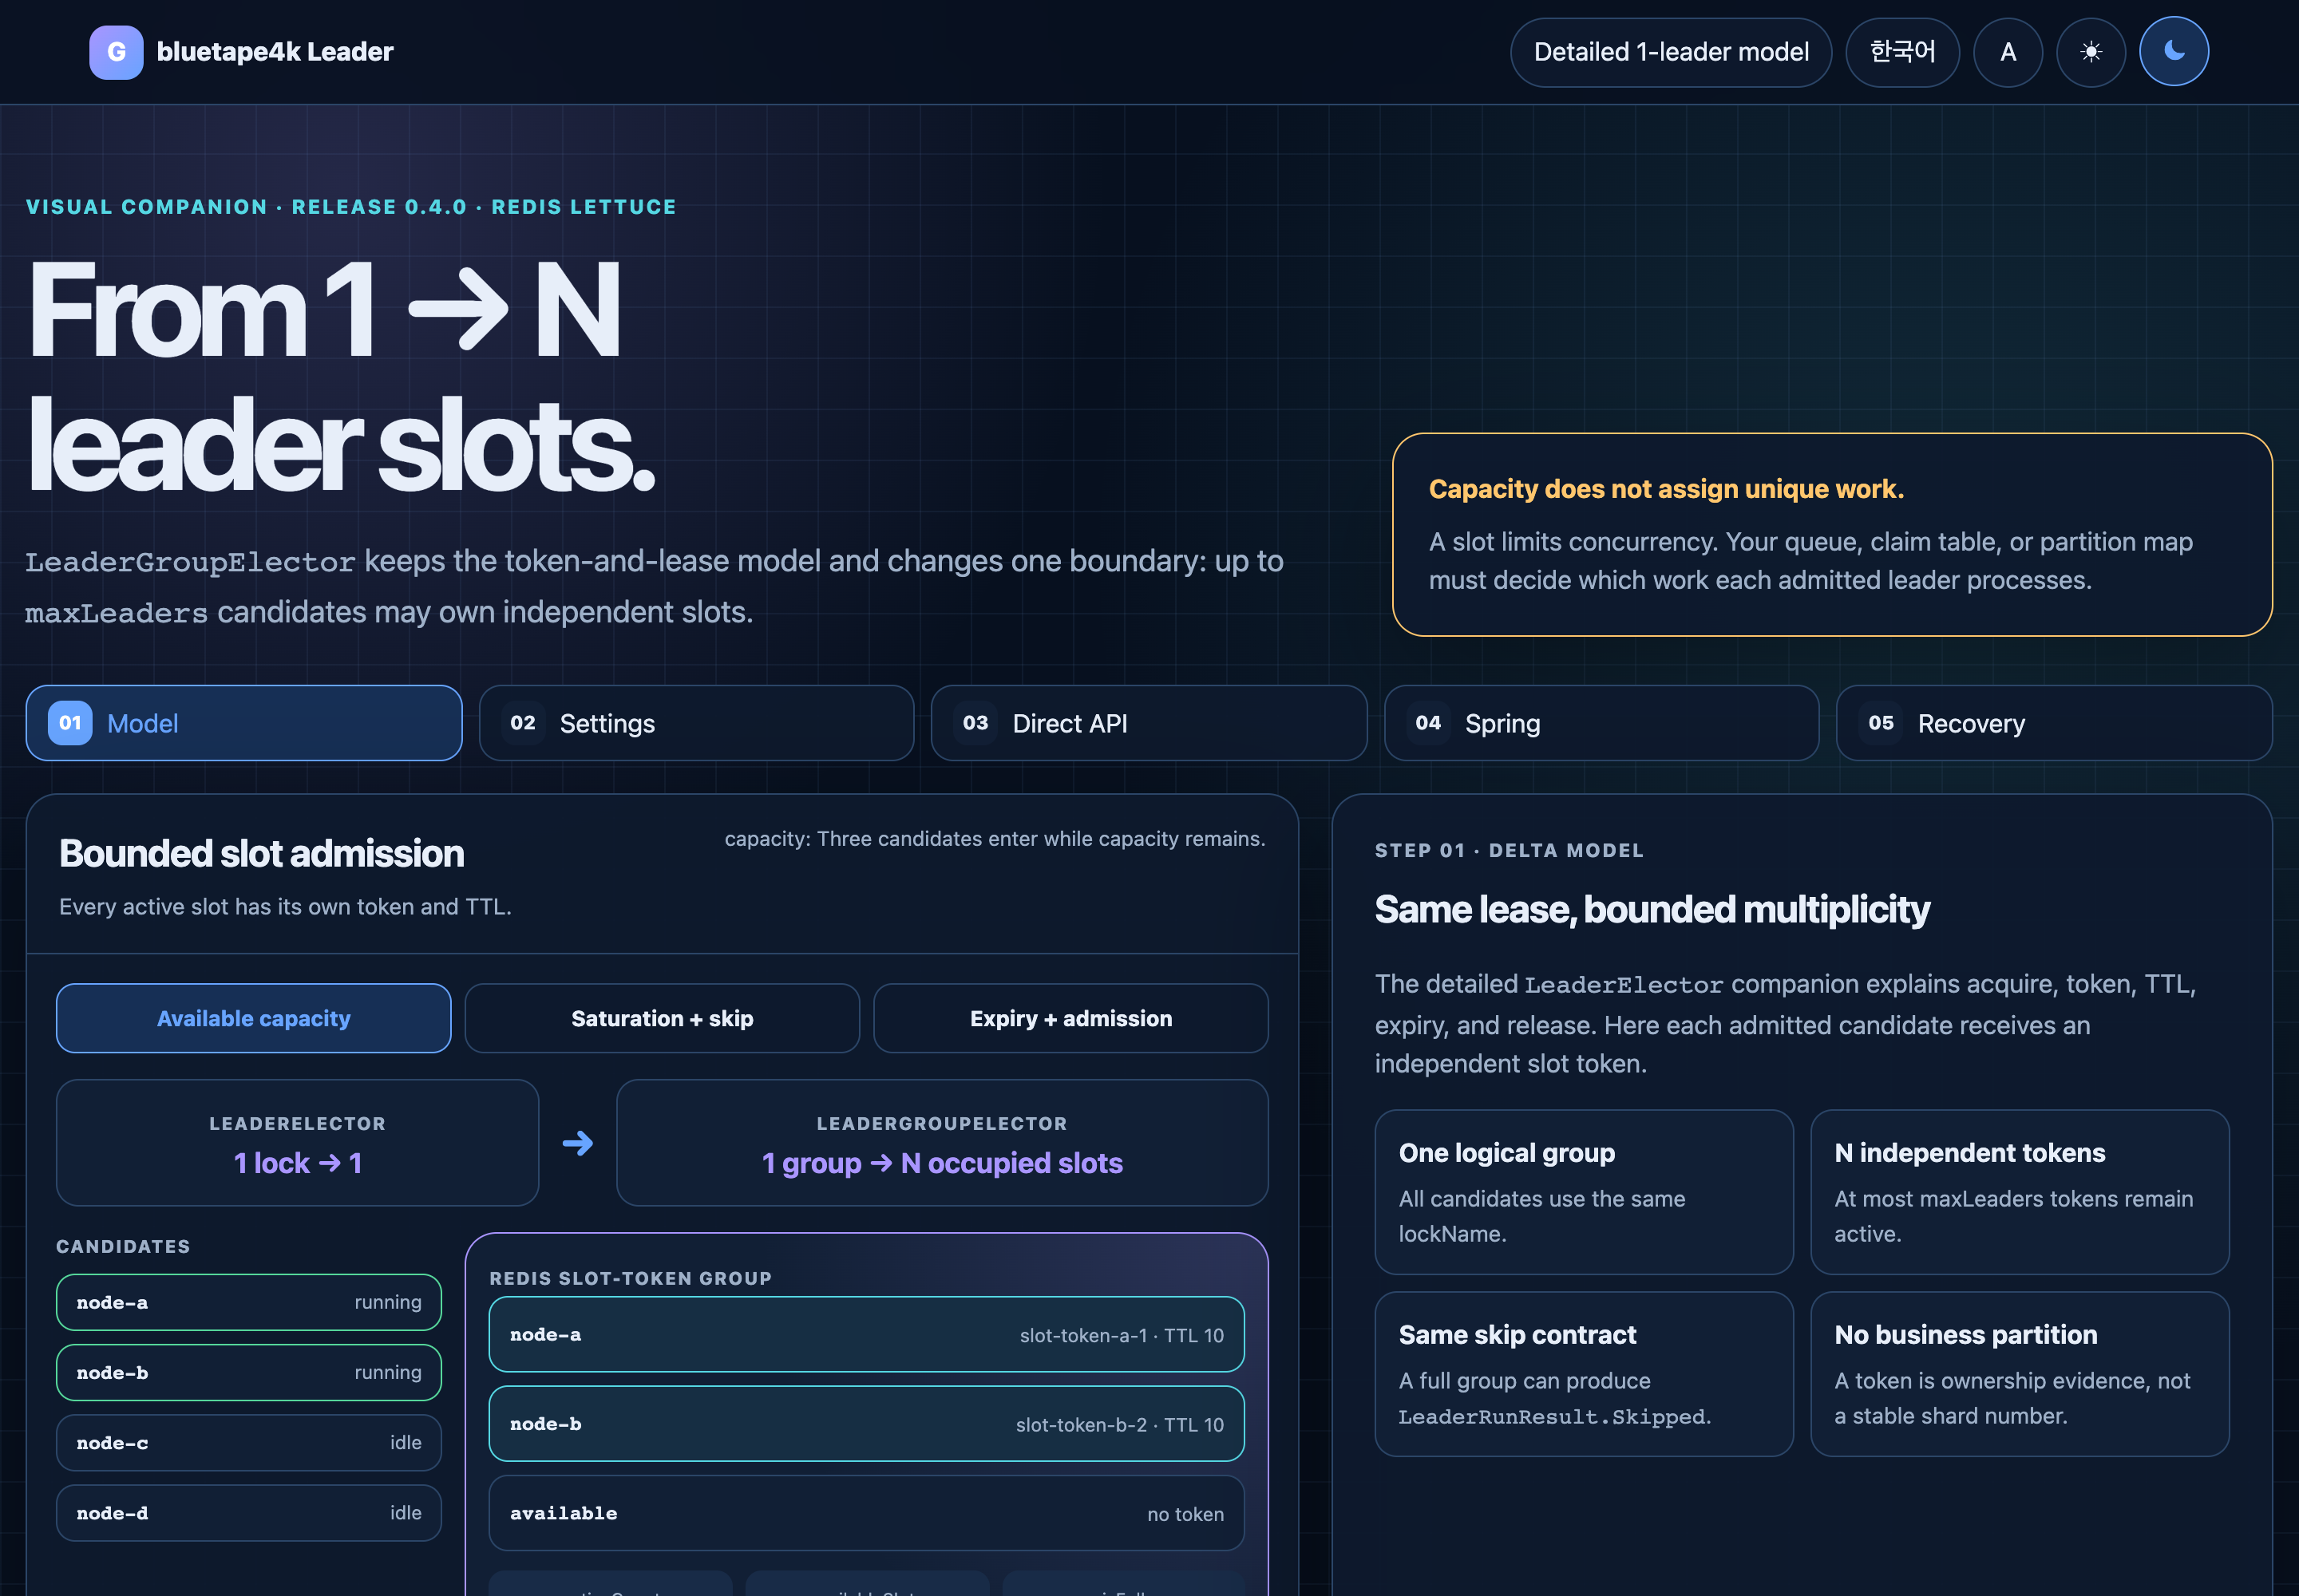
Task: Click the VISUAL COMPANION release label
Action: [351, 207]
